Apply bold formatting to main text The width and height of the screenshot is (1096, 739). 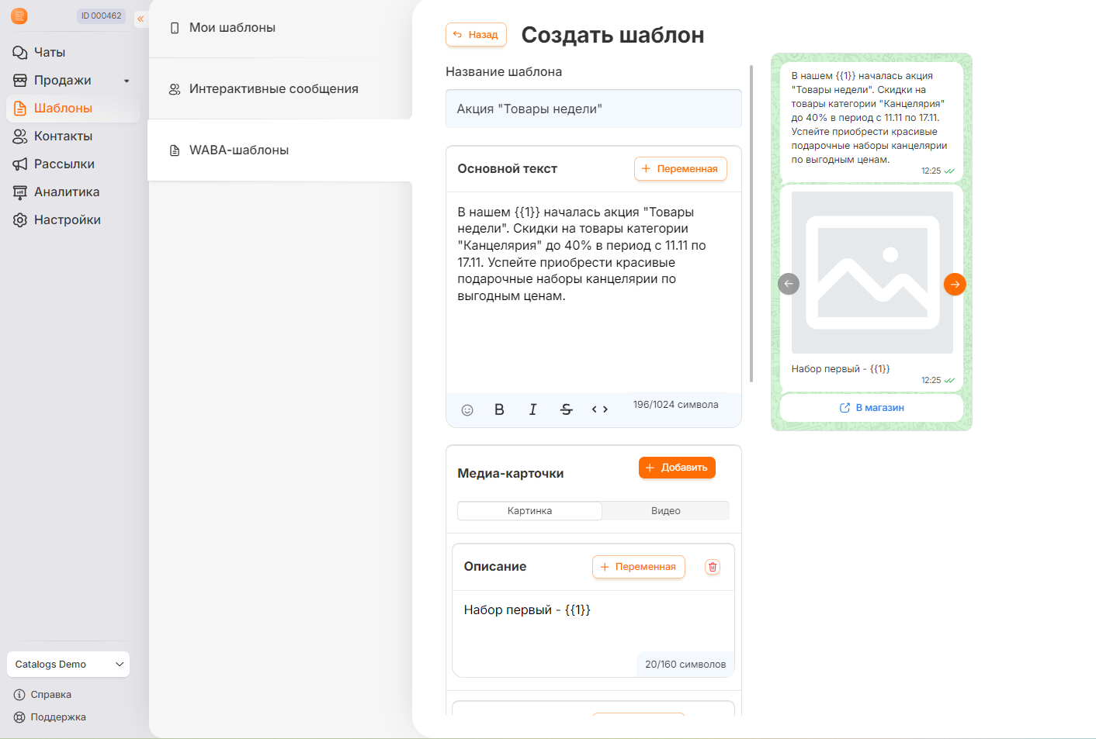coord(499,409)
